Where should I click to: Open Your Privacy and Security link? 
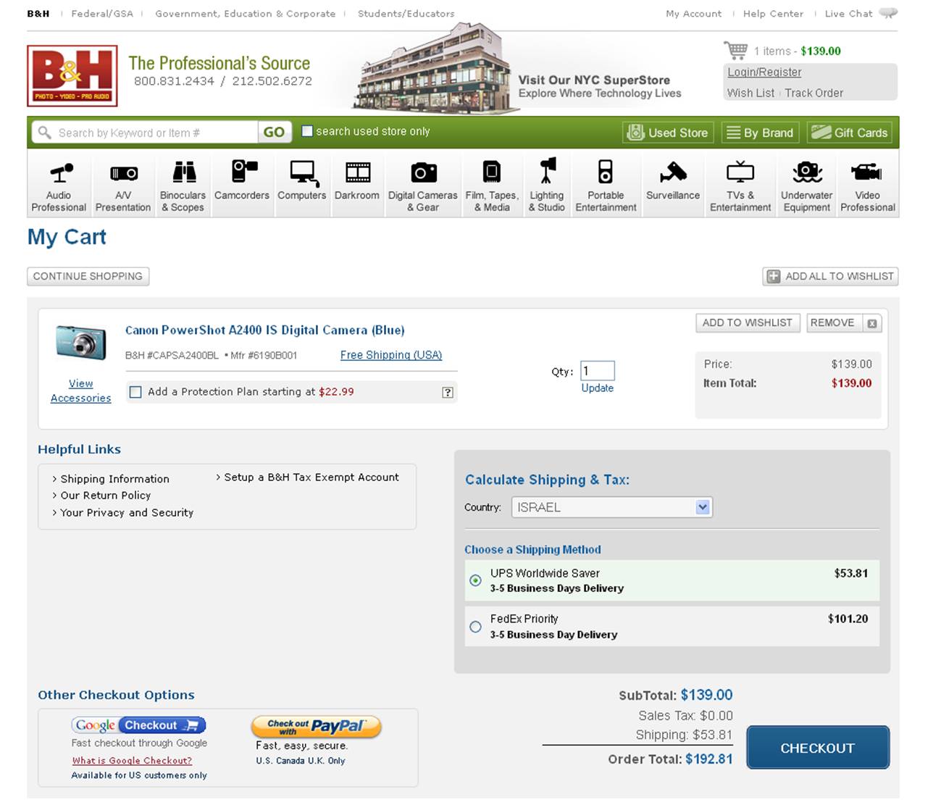coord(127,512)
